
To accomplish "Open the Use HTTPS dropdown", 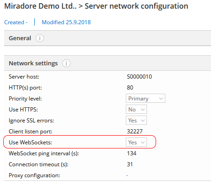I will pyautogui.click(x=136, y=109).
